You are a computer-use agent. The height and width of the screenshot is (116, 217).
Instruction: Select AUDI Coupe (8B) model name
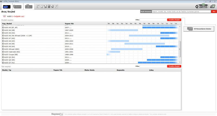[x=11, y=54]
